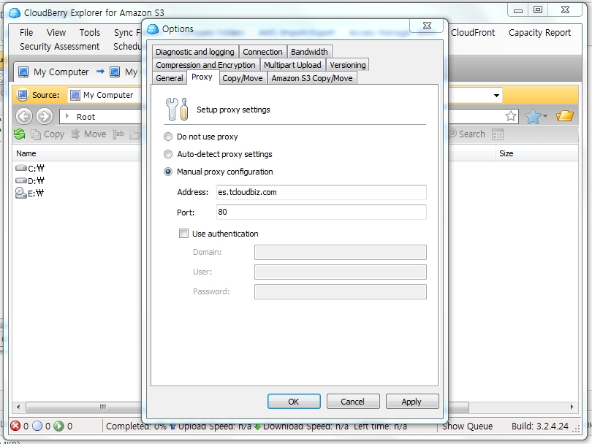Select the E: drive in file list
The height and width of the screenshot is (444, 592).
(x=30, y=193)
